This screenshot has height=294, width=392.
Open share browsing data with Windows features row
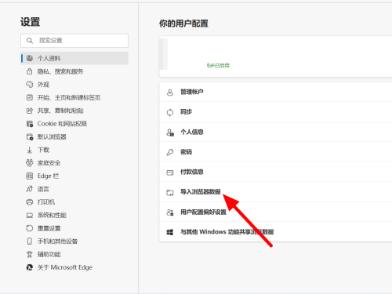(x=276, y=232)
